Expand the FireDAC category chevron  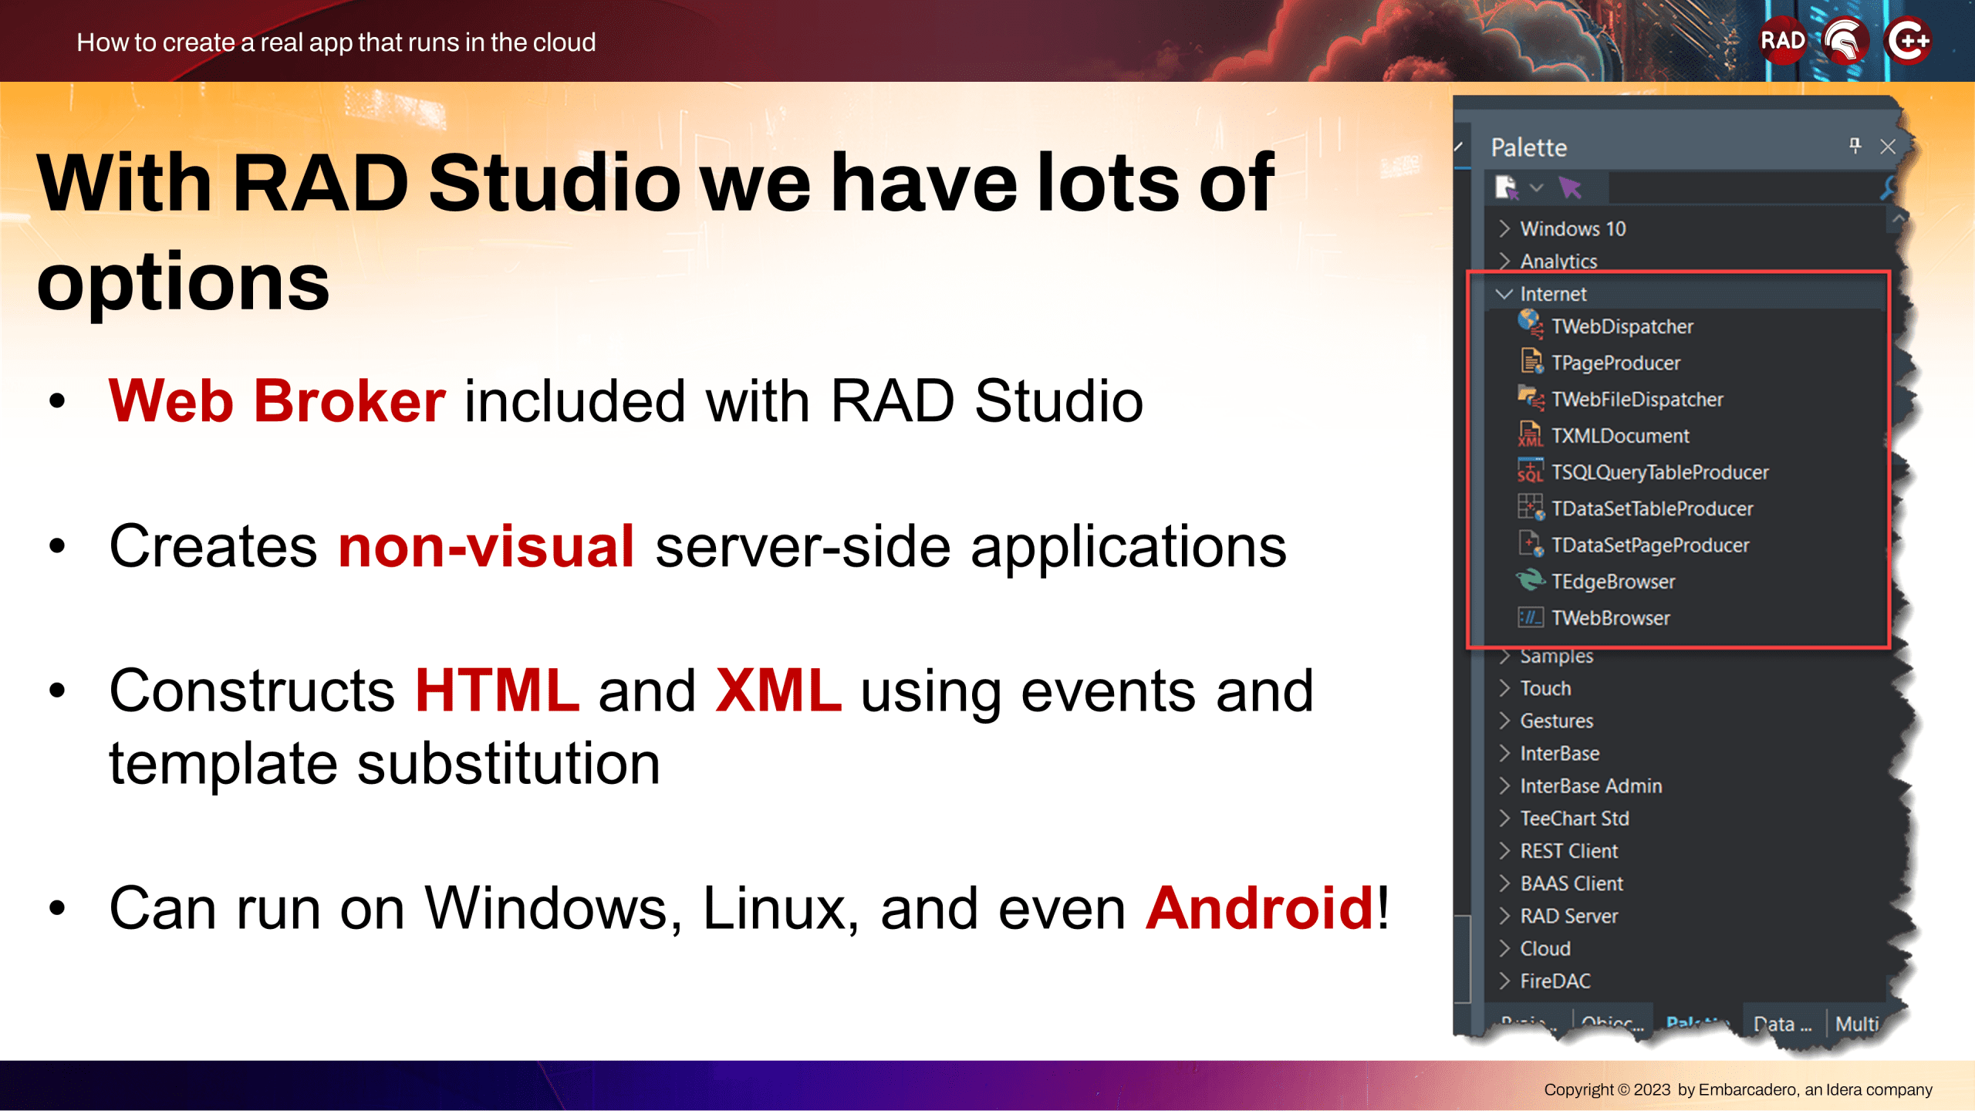[1504, 981]
